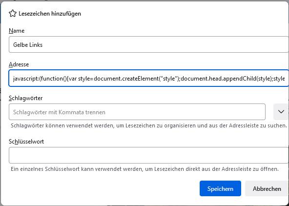Click the 'Lesezeichen hinzufügen' dialog title
The width and height of the screenshot is (289, 206).
click(50, 14)
